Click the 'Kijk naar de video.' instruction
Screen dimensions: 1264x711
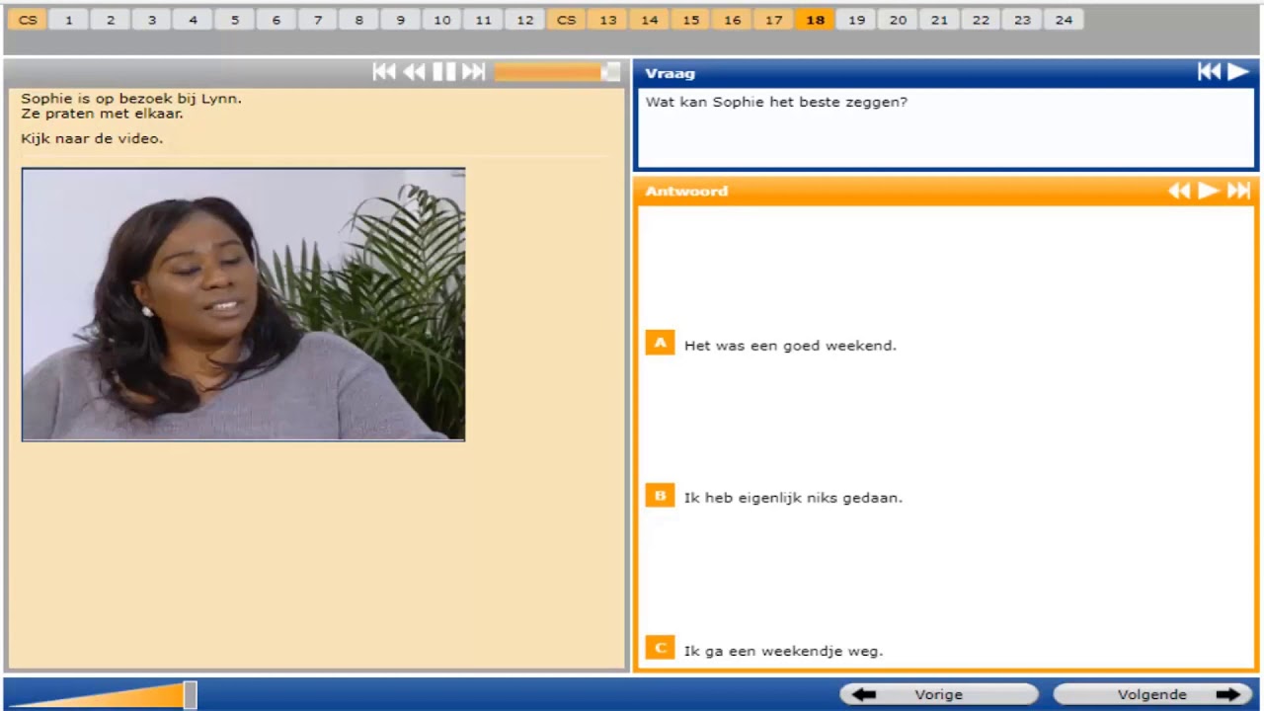(x=92, y=138)
